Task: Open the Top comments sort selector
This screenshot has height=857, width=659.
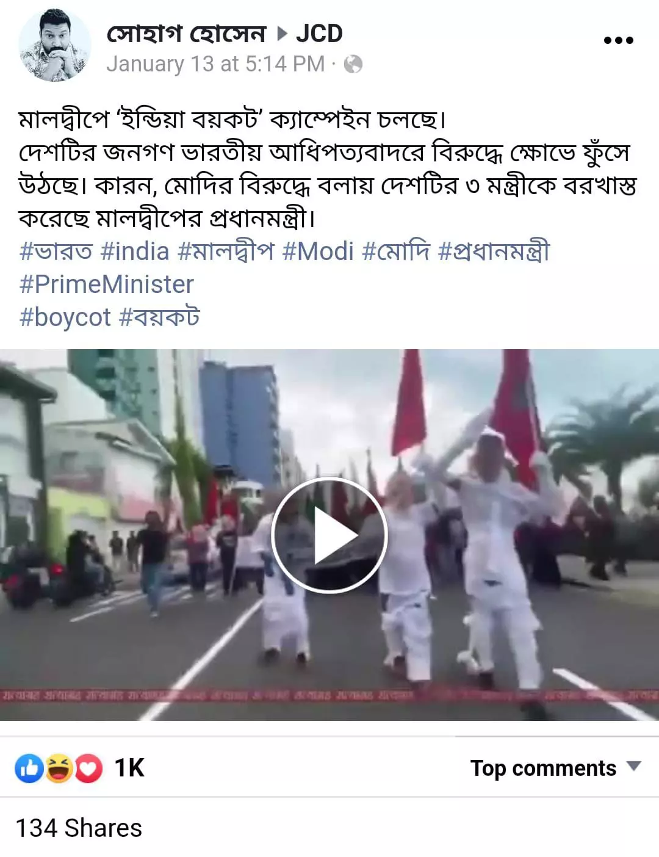Action: tap(555, 768)
